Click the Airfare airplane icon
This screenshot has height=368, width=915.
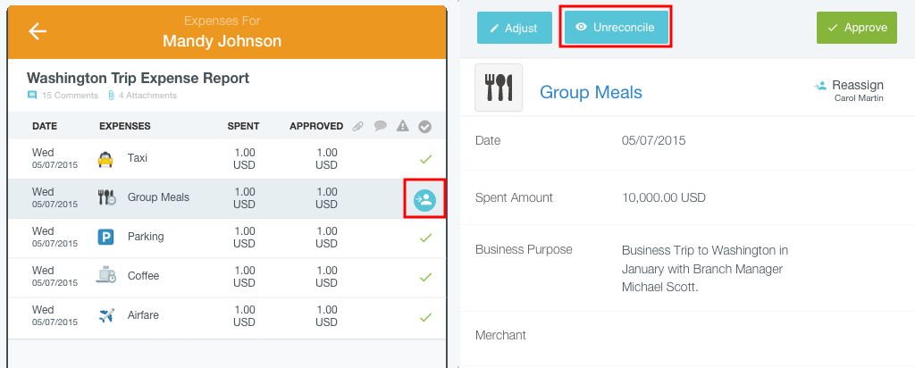[105, 315]
